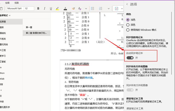Switch to the 视图 tab
This screenshot has height=111, width=175.
click(16, 3)
